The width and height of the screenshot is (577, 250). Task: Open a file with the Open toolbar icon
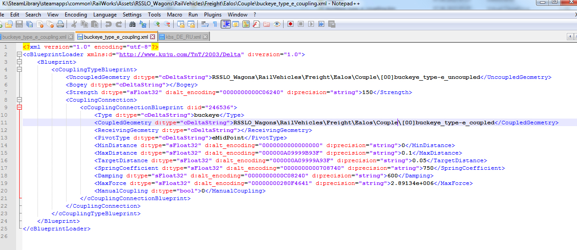[8, 24]
